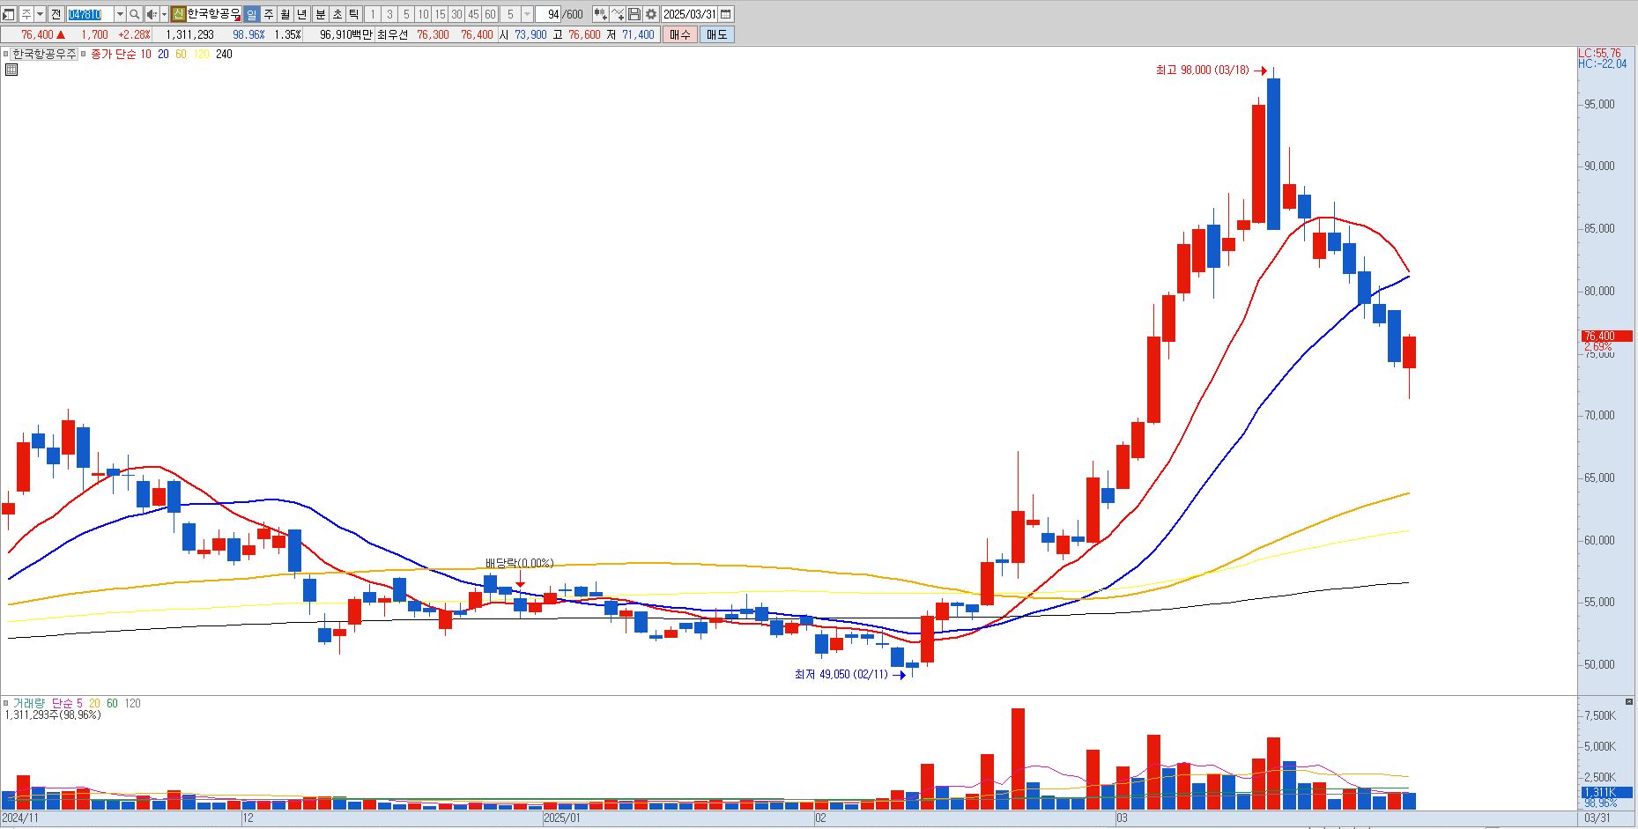
Task: Choose the 30 interval button
Action: [x=456, y=14]
